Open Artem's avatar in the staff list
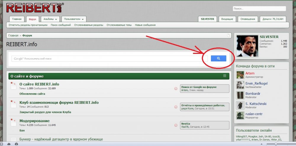This screenshot has width=296, height=146. [240, 75]
